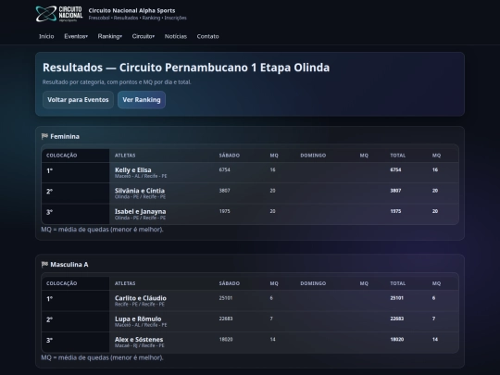Click the Feminina table Total header
Screen dimensions: 500x375
click(x=398, y=156)
